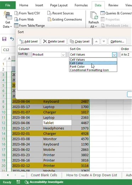Click From Web data icon
This screenshot has height=185, width=132.
(16, 19)
